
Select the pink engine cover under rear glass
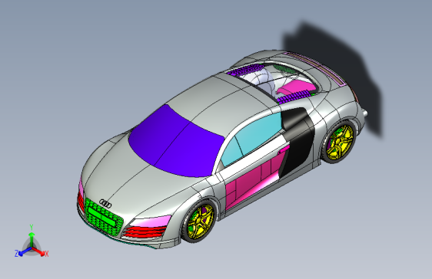pos(296,87)
